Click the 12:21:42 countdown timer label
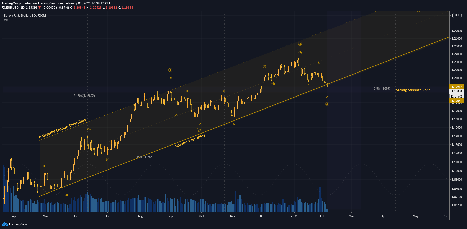Image resolution: width=467 pixels, height=229 pixels. (456, 97)
